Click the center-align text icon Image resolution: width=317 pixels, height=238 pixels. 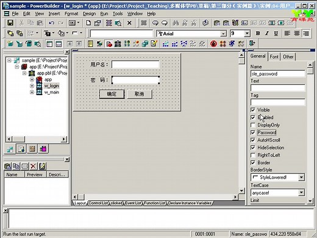coord(296,33)
